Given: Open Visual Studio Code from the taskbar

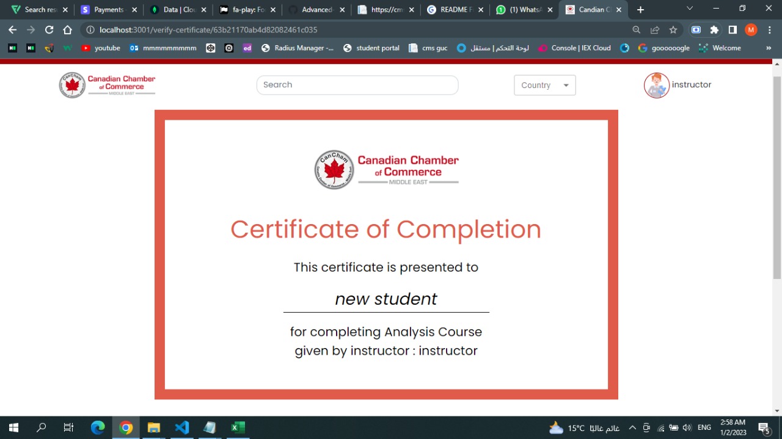Looking at the screenshot, I should [x=181, y=427].
